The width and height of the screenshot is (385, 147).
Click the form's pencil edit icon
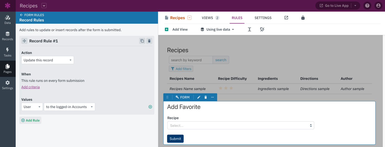199,97
